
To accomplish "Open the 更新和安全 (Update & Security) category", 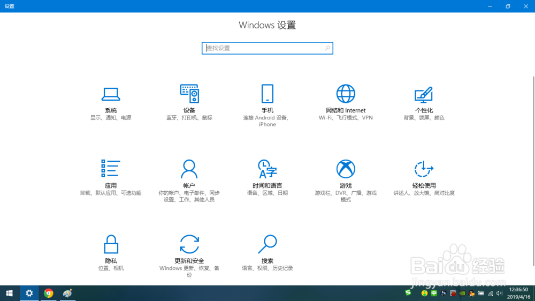I will [x=189, y=256].
